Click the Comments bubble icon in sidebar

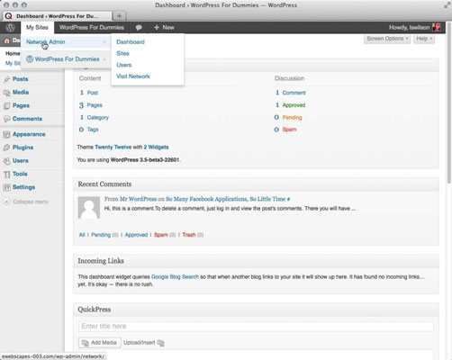6,119
